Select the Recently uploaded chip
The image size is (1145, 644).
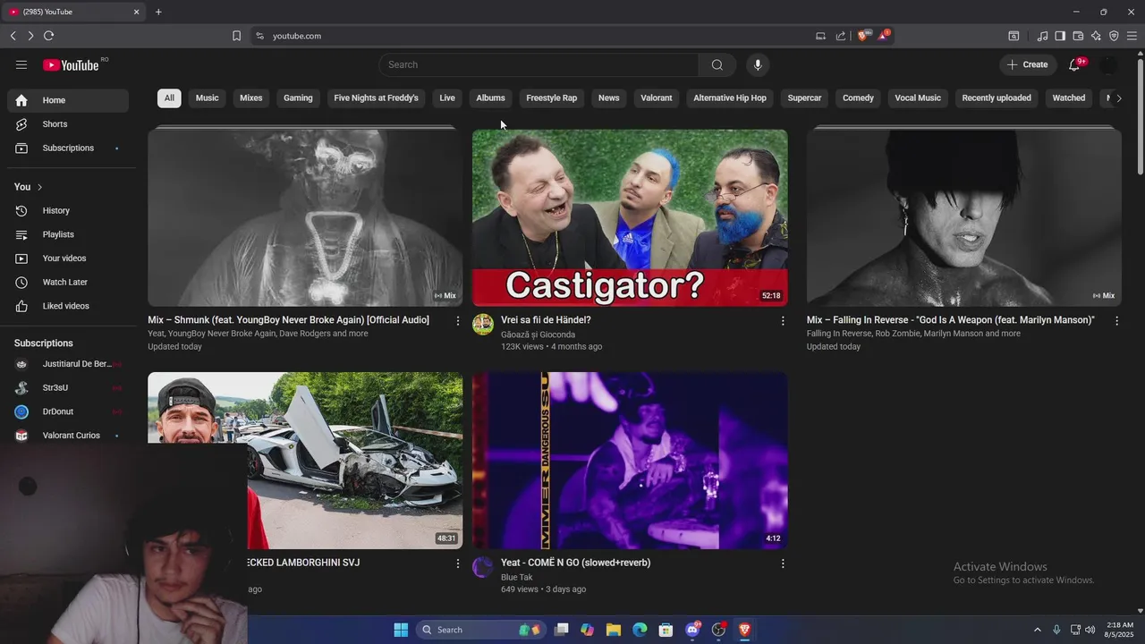click(997, 98)
